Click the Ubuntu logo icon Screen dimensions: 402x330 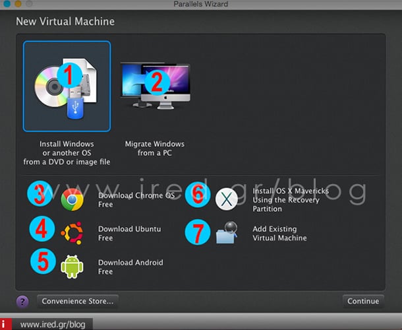click(x=72, y=233)
